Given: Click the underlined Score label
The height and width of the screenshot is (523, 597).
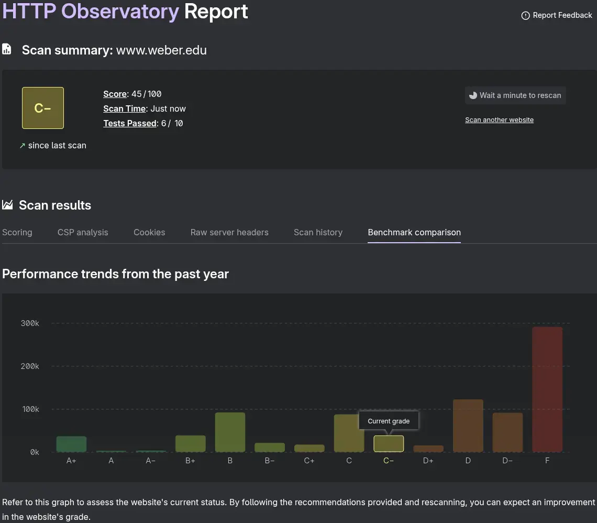Looking at the screenshot, I should point(115,94).
